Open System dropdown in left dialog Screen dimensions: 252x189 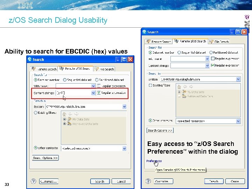tap(124, 106)
